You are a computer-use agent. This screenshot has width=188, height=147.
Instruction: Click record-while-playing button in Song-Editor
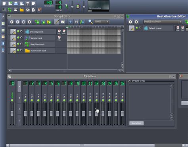tap(23, 22)
